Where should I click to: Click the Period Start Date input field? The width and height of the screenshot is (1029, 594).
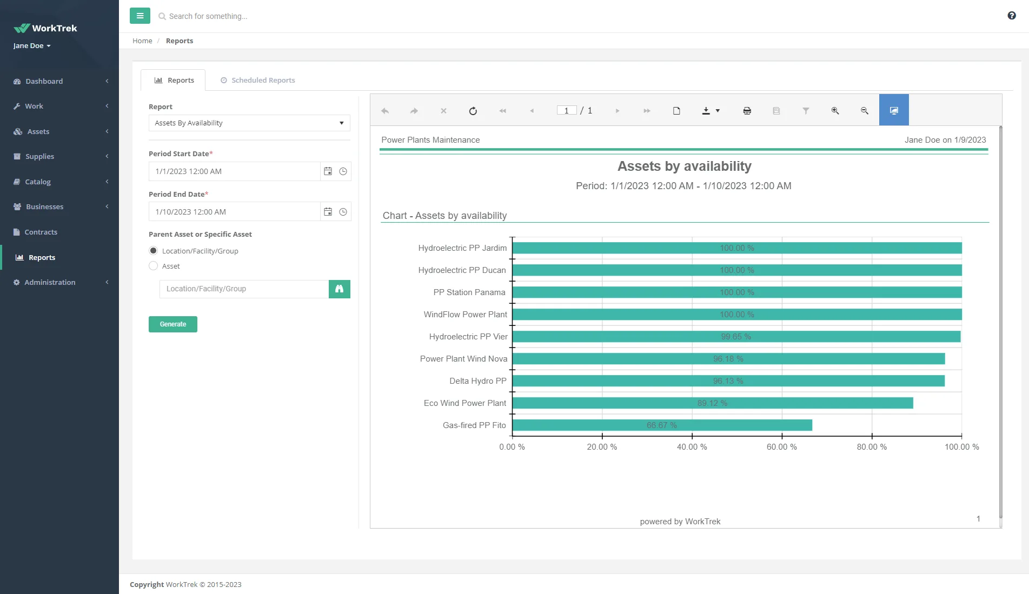(x=235, y=171)
